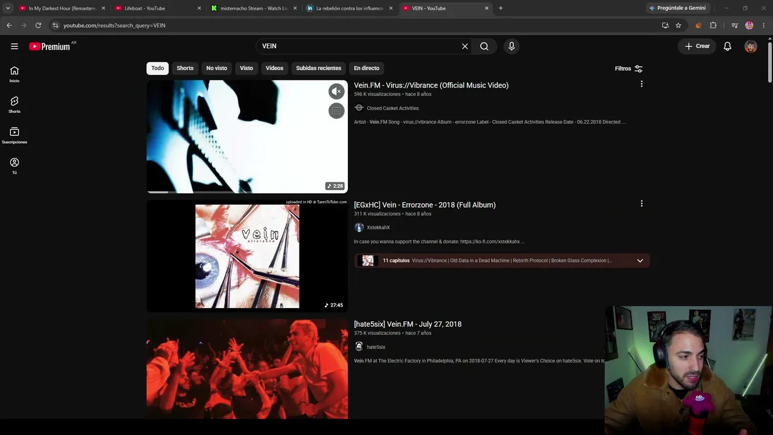Start voice search with the microphone
This screenshot has height=435, width=773.
512,46
